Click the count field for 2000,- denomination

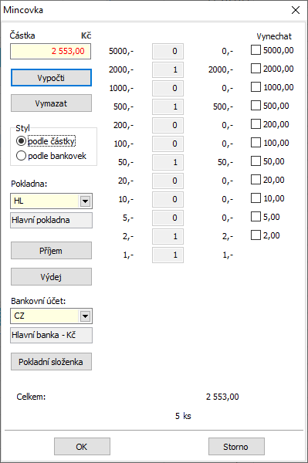tap(168, 69)
